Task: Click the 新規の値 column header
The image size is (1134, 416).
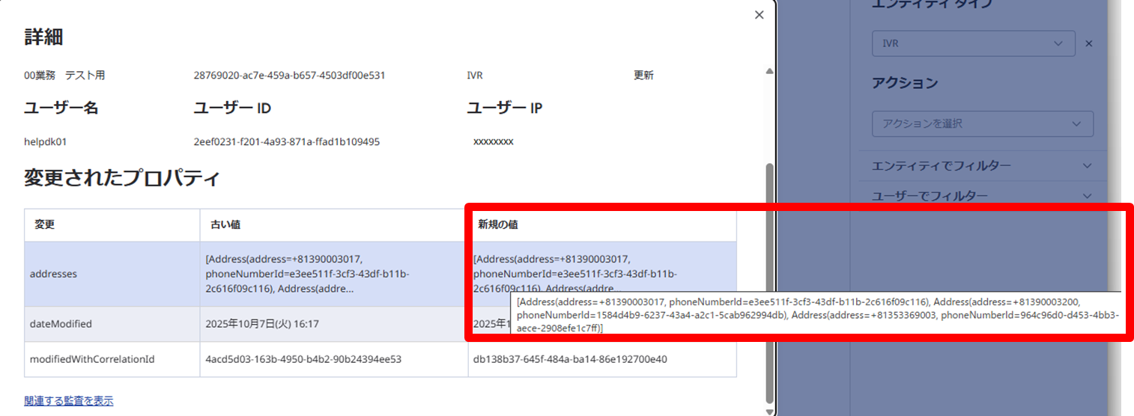Action: [498, 224]
